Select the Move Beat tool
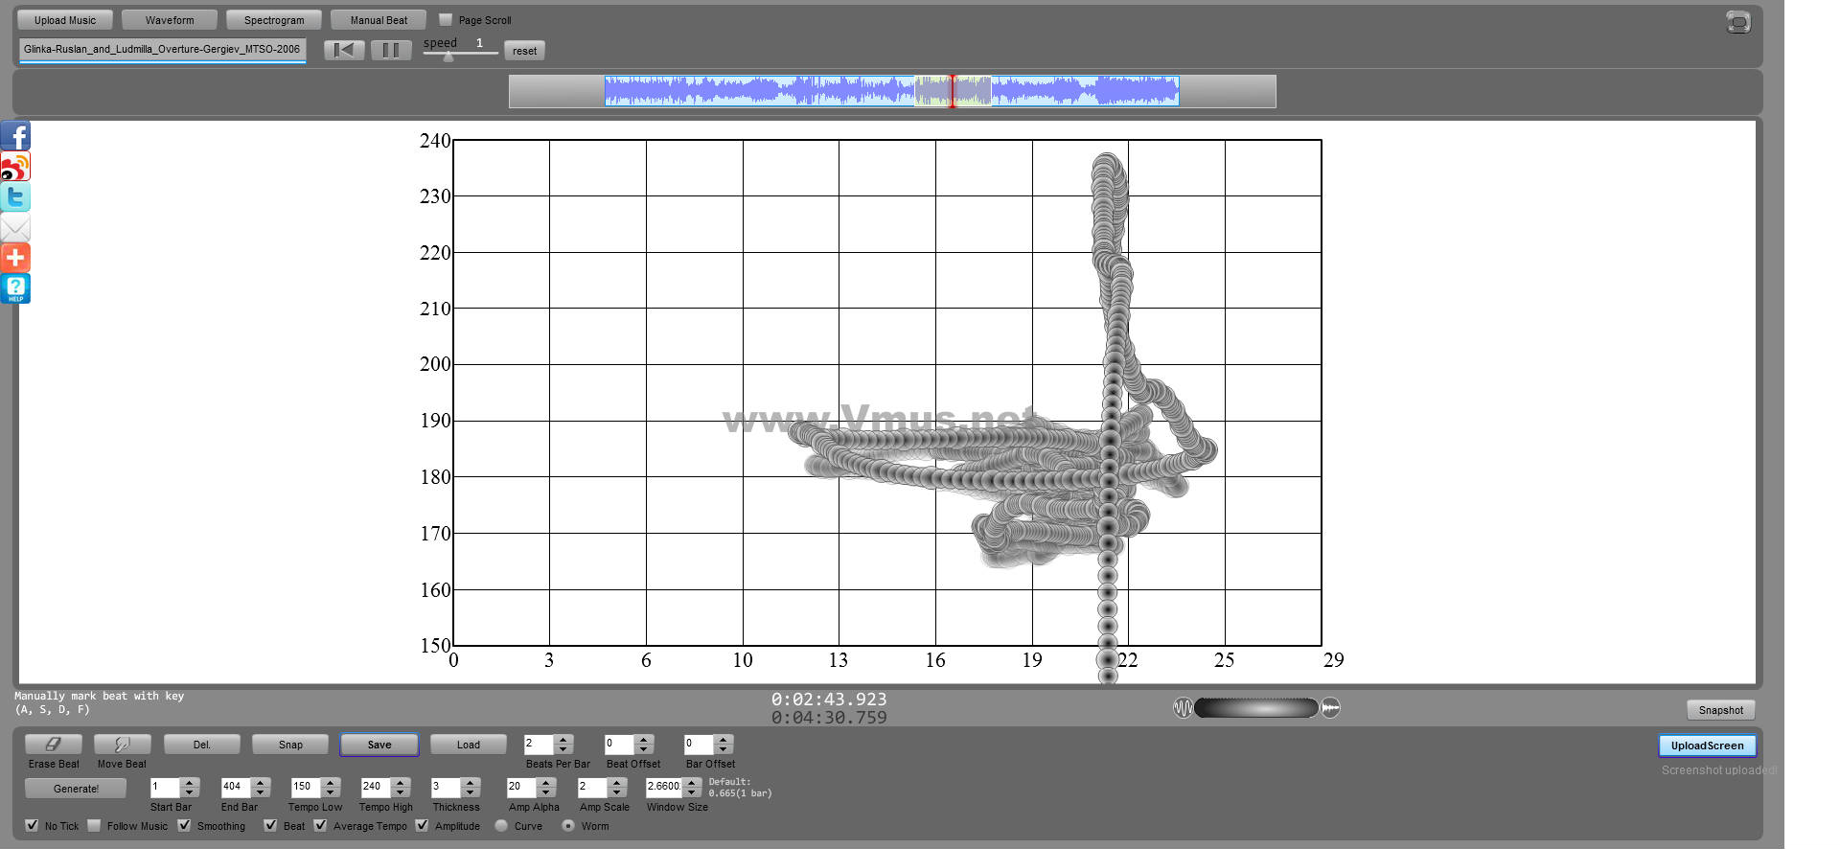The image size is (1840, 849). coord(122,745)
